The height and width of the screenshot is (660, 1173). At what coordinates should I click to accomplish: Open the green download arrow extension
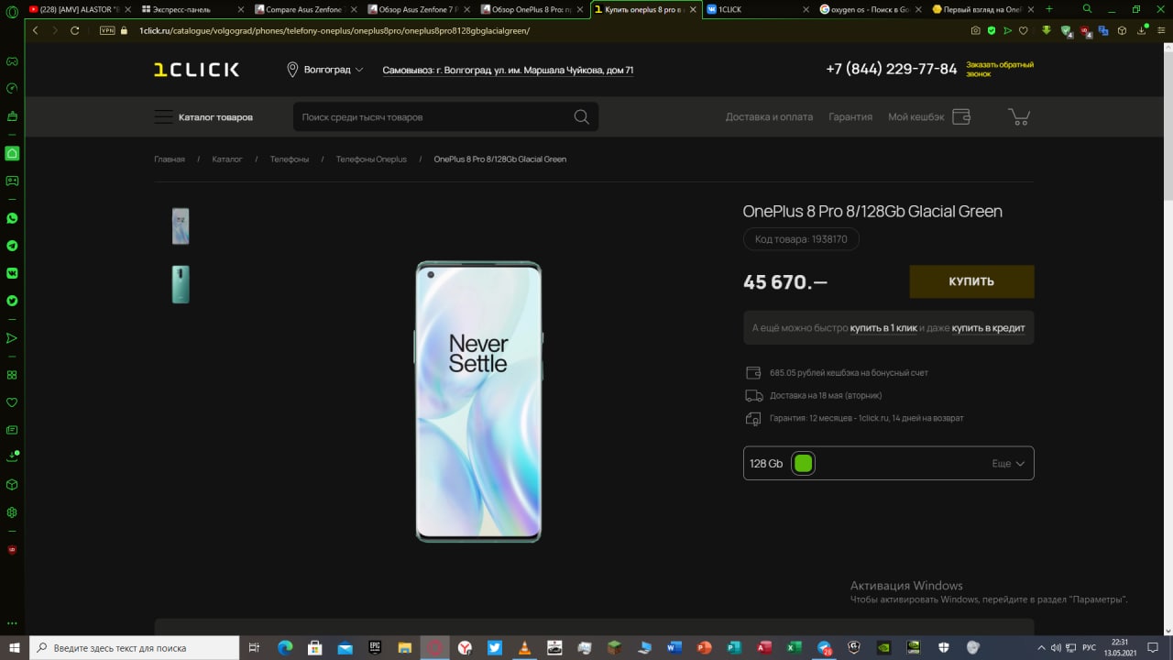click(x=1047, y=30)
